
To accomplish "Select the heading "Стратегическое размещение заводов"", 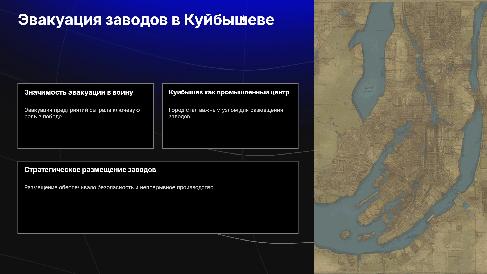I will click(90, 170).
